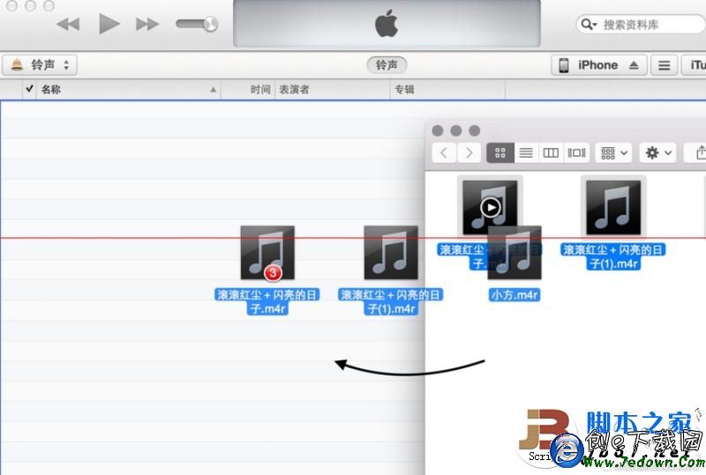Sort by the 名称 column header
This screenshot has height=475, width=706.
tap(128, 89)
